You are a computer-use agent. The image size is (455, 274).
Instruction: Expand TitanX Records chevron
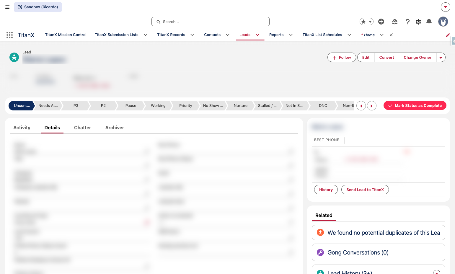(x=192, y=35)
